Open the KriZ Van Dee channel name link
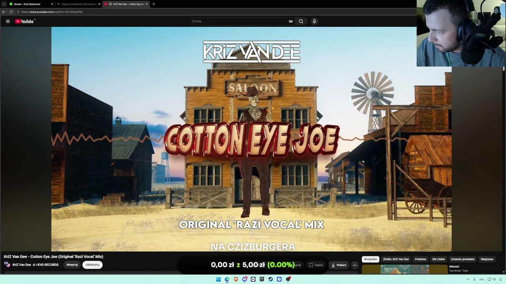Image resolution: width=506 pixels, height=284 pixels. point(22,265)
